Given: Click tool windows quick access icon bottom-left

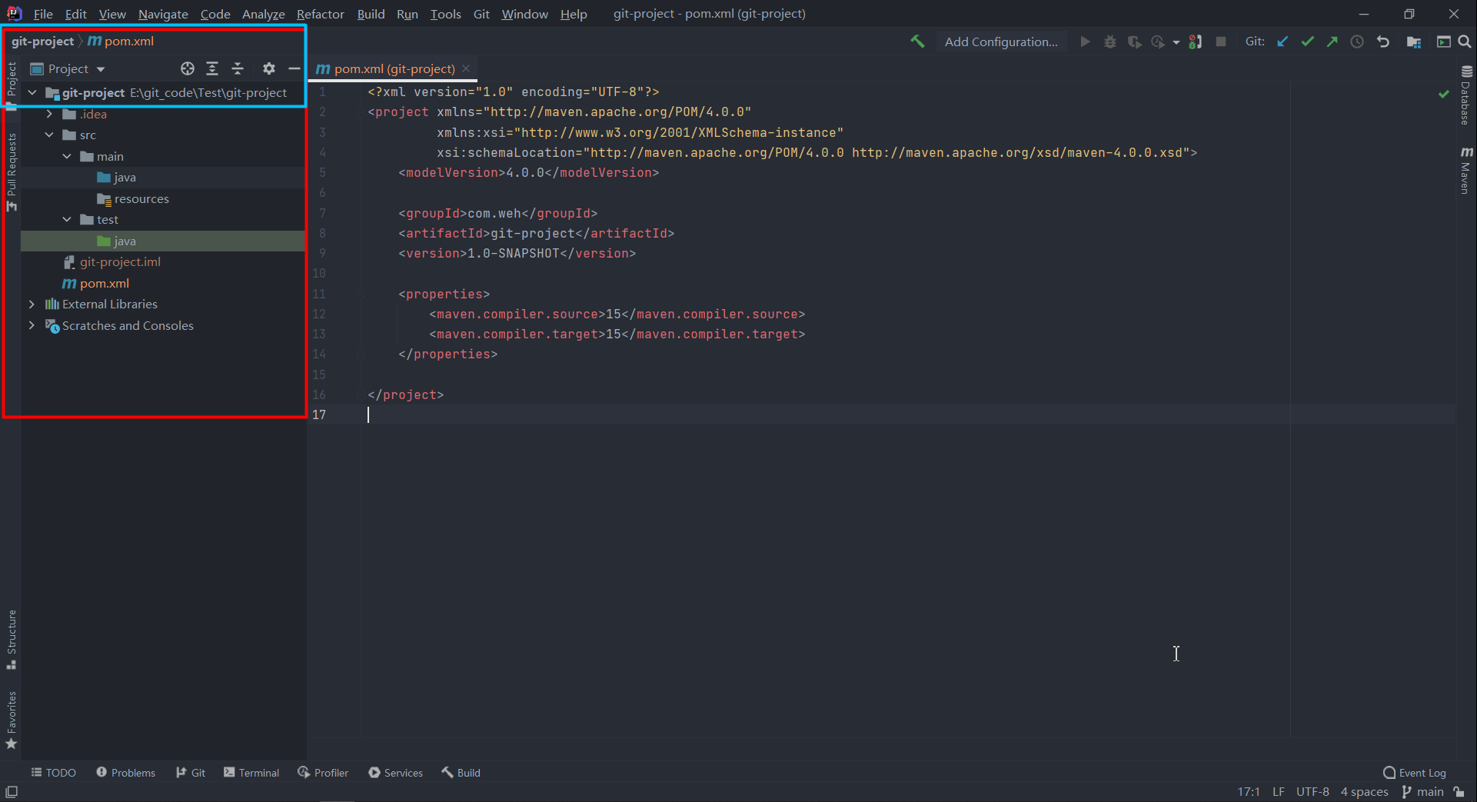Looking at the screenshot, I should [12, 792].
